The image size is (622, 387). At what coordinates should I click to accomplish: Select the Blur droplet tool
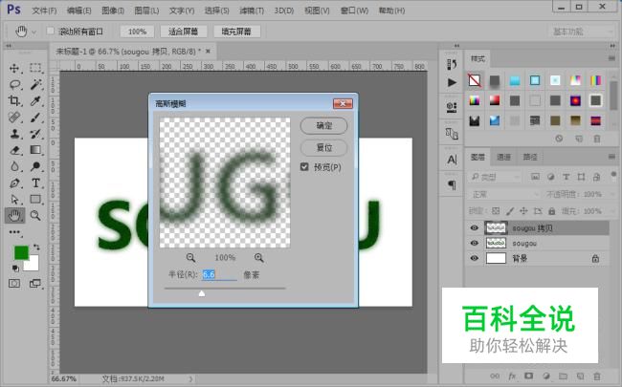click(14, 166)
